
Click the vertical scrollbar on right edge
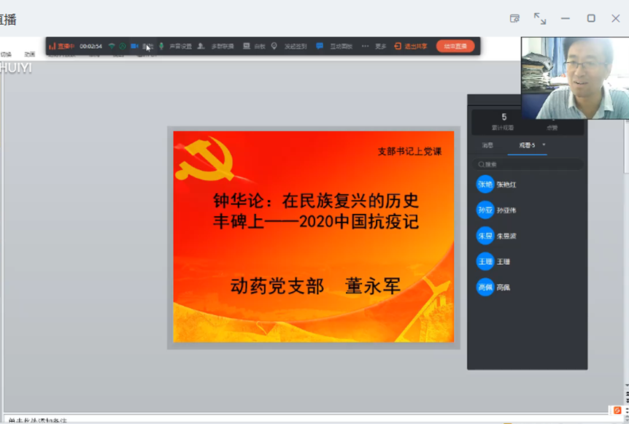[x=626, y=147]
